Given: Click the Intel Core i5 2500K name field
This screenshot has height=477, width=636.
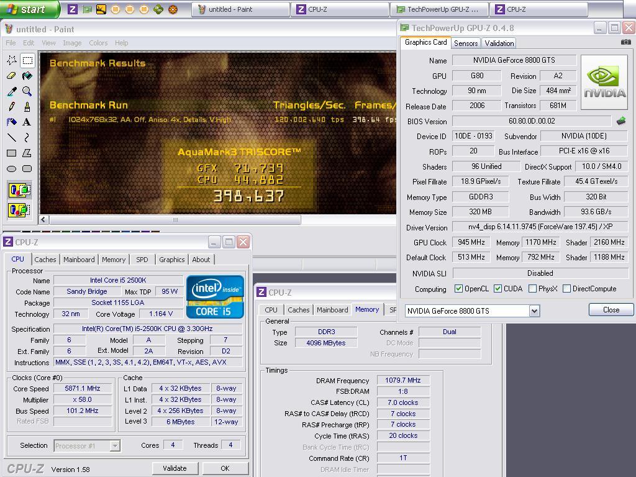Looking at the screenshot, I should click(x=118, y=280).
